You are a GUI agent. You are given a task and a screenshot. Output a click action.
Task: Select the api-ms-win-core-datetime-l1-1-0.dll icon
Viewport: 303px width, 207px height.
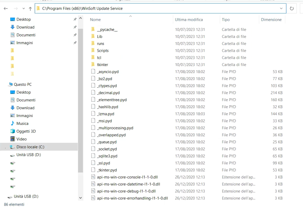click(x=93, y=184)
